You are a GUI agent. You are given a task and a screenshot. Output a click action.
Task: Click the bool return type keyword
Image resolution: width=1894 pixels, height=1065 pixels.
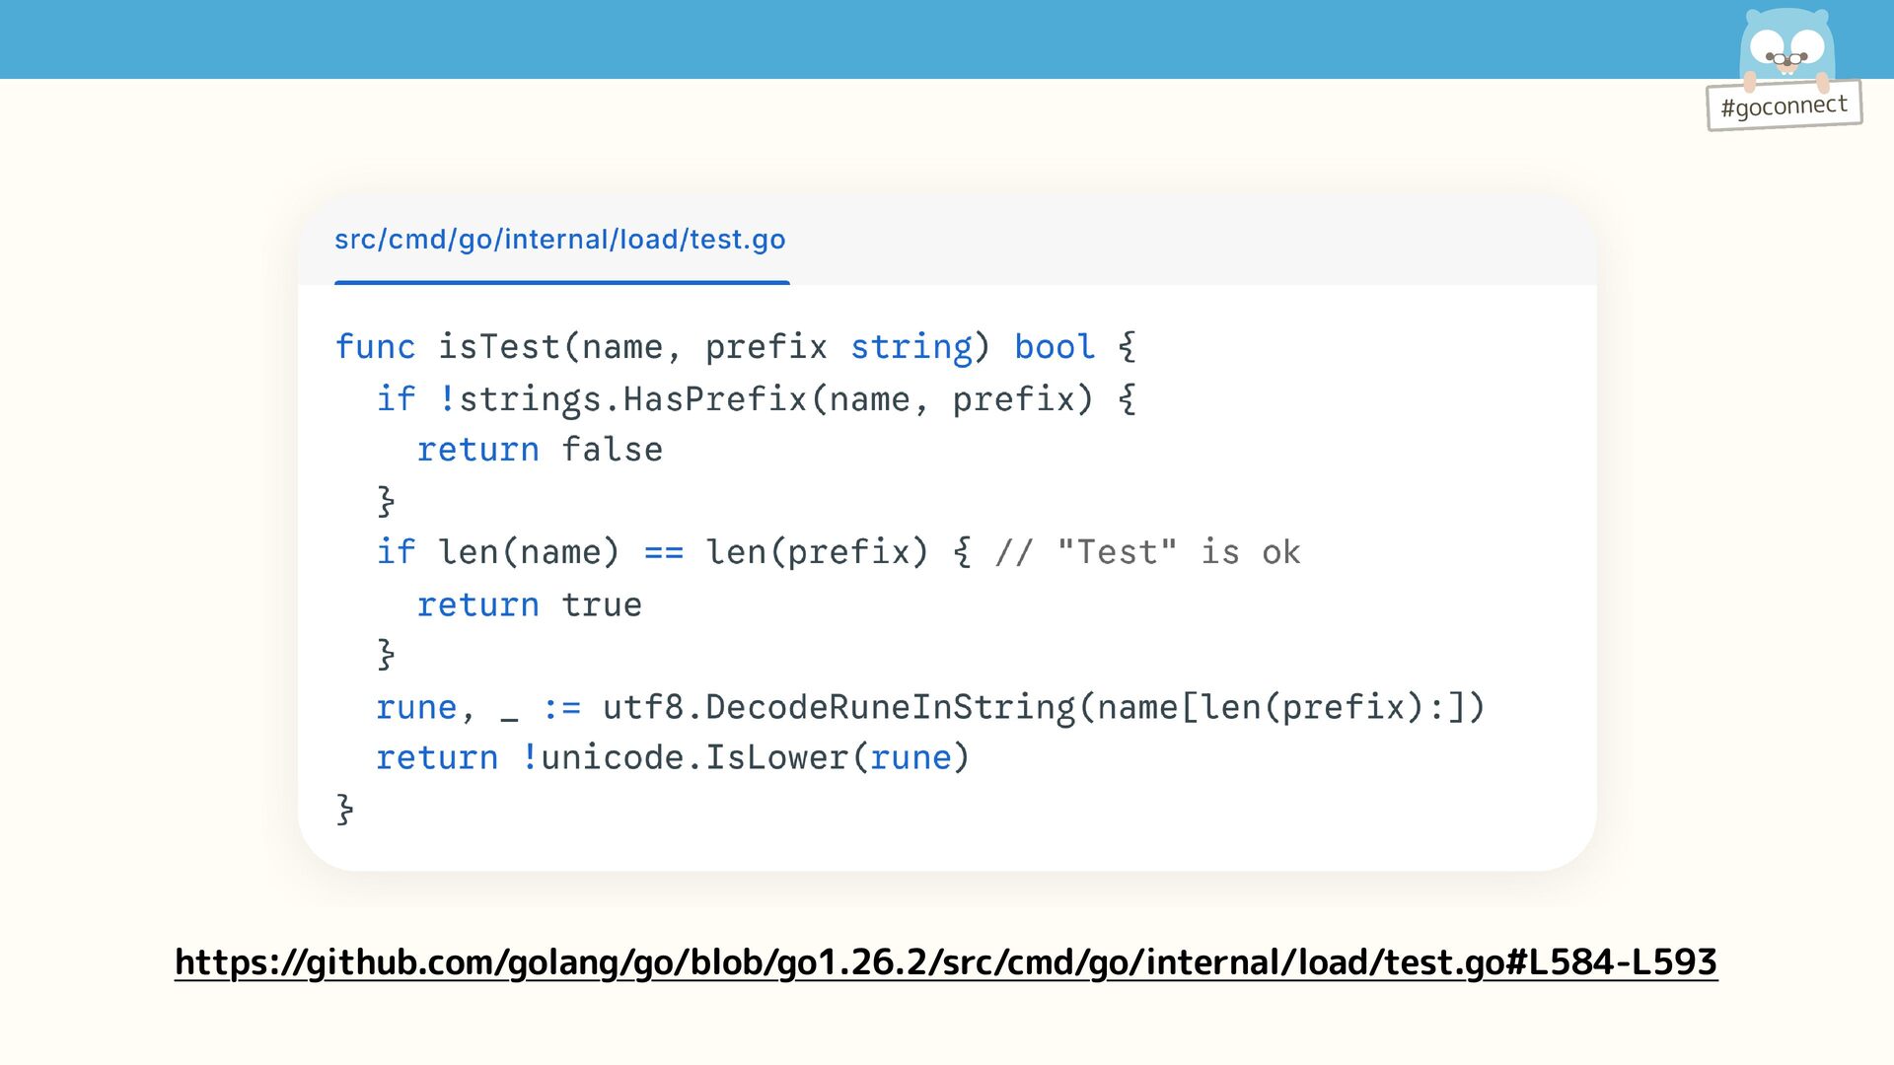coord(1054,347)
